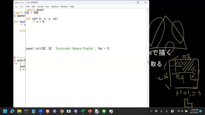
Task: Open the Options menu
Action: pyautogui.click(x=55, y=6)
